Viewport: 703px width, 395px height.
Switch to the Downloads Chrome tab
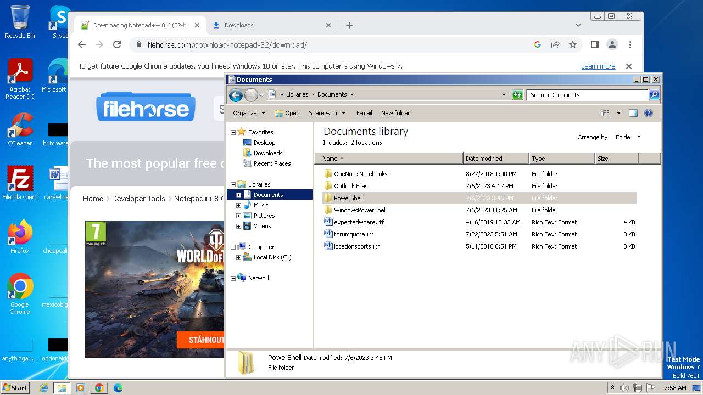[272, 25]
